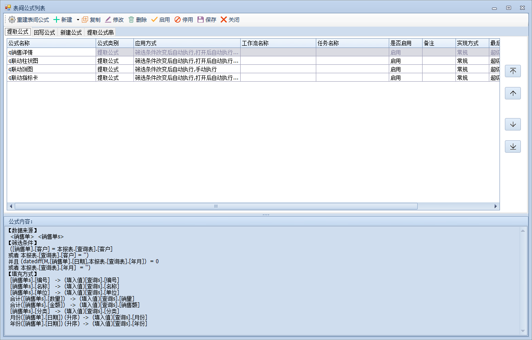
Task: Click the 保存 floppy disk icon
Action: (x=201, y=20)
